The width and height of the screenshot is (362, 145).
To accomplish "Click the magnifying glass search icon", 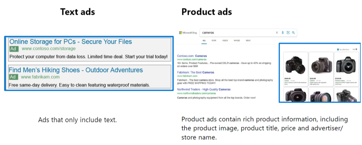I will 293,33.
